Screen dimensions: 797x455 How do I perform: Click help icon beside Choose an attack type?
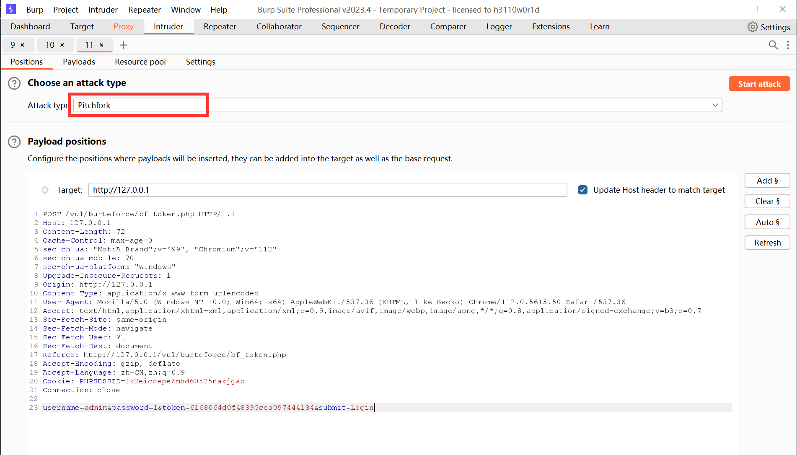pos(14,83)
